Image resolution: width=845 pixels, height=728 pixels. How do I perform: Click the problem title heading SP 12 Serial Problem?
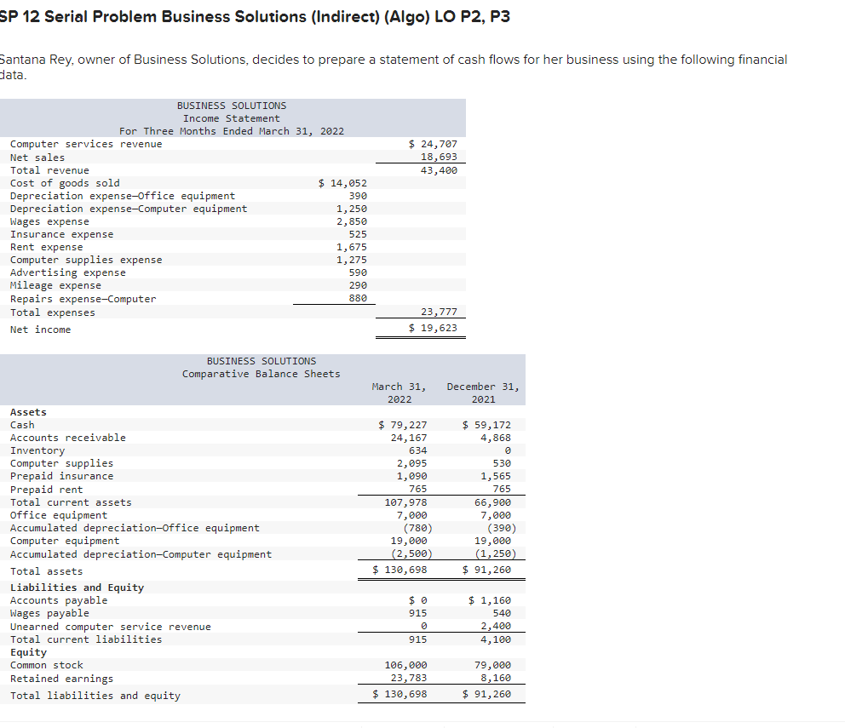click(254, 17)
